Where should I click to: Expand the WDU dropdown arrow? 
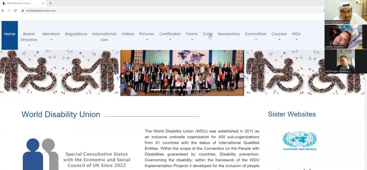[x=297, y=40]
